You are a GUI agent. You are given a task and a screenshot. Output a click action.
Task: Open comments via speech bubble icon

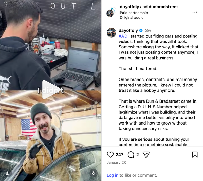tap(131, 155)
